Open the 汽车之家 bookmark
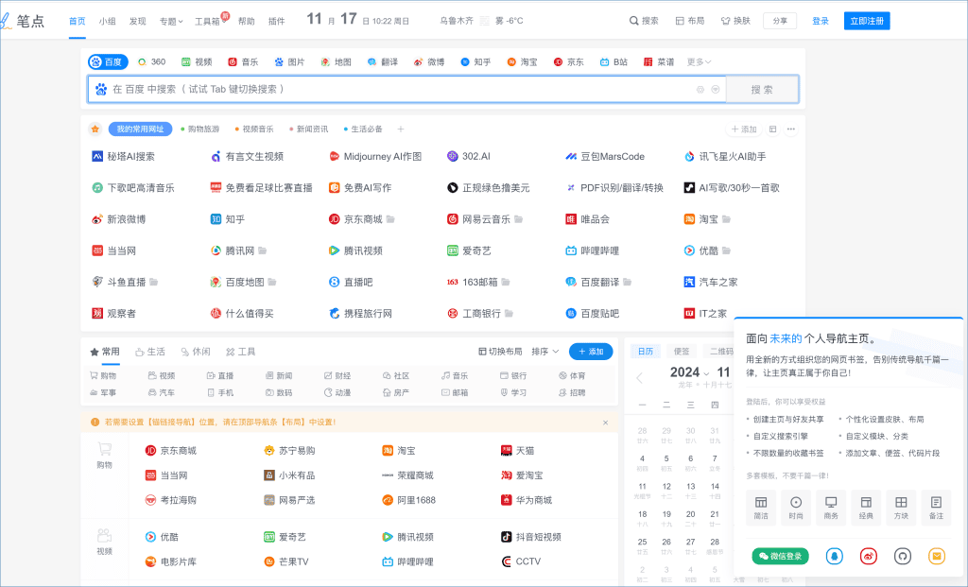This screenshot has width=968, height=587. point(711,282)
